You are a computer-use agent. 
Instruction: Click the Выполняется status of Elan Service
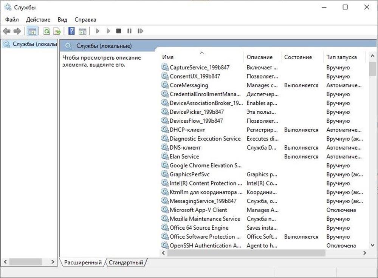click(301, 157)
